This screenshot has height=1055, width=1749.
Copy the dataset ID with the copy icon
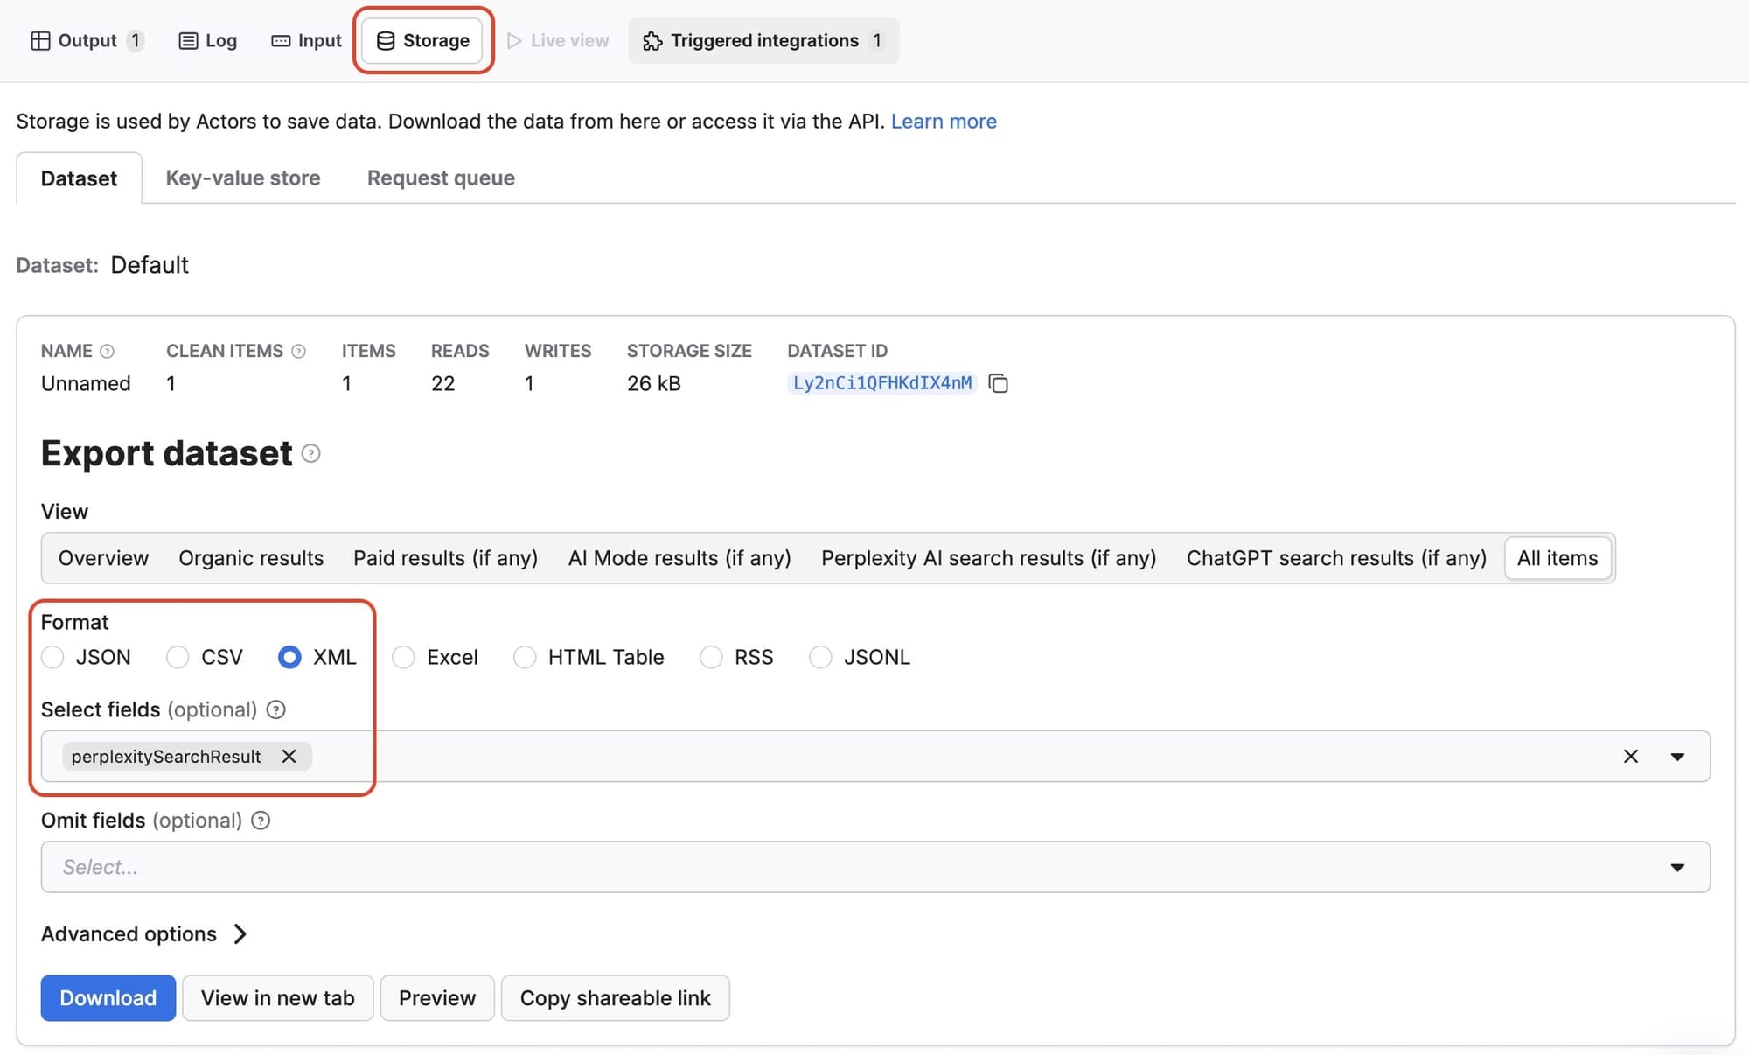[x=999, y=383]
